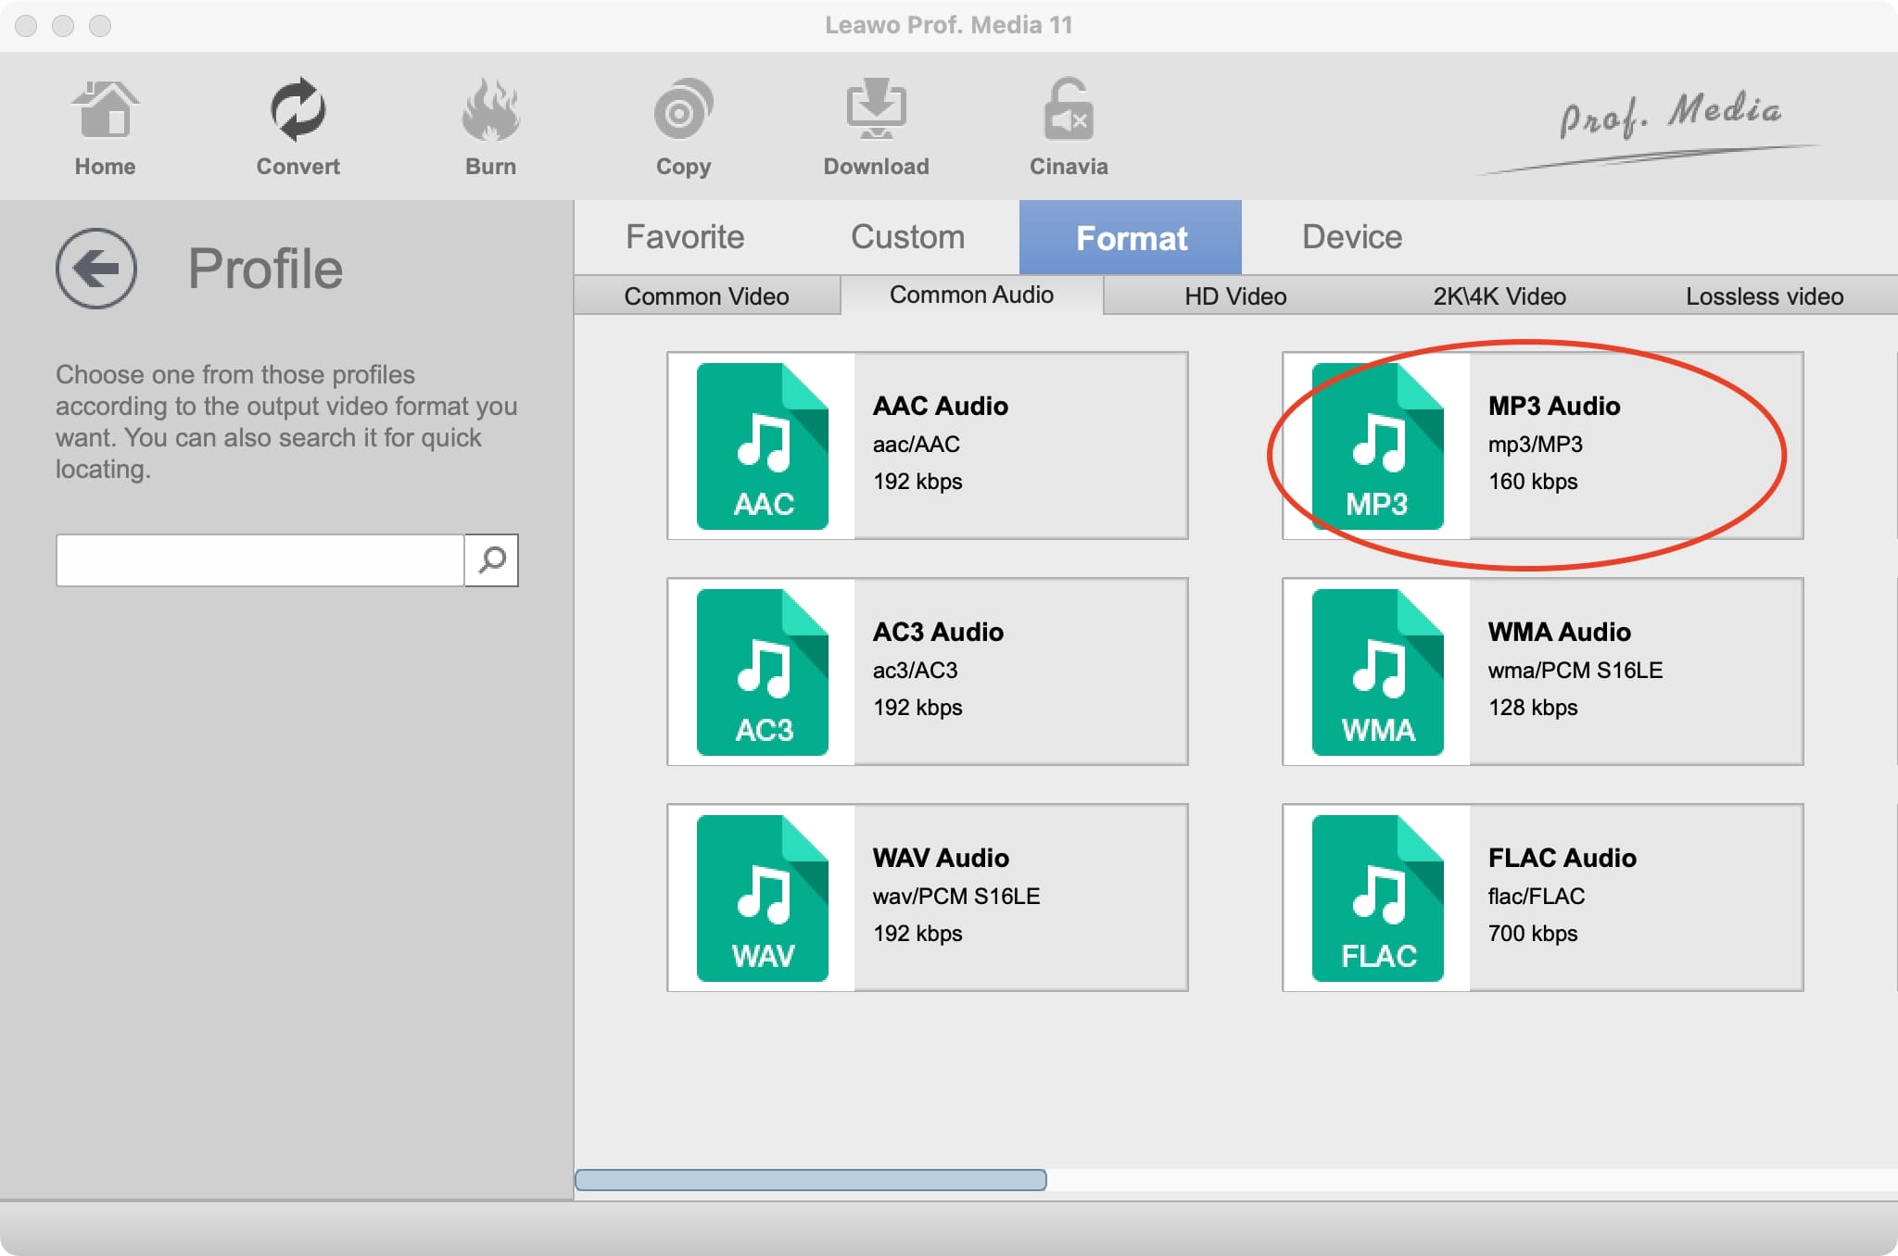1898x1256 pixels.
Task: Select the Convert module icon
Action: coord(297,125)
